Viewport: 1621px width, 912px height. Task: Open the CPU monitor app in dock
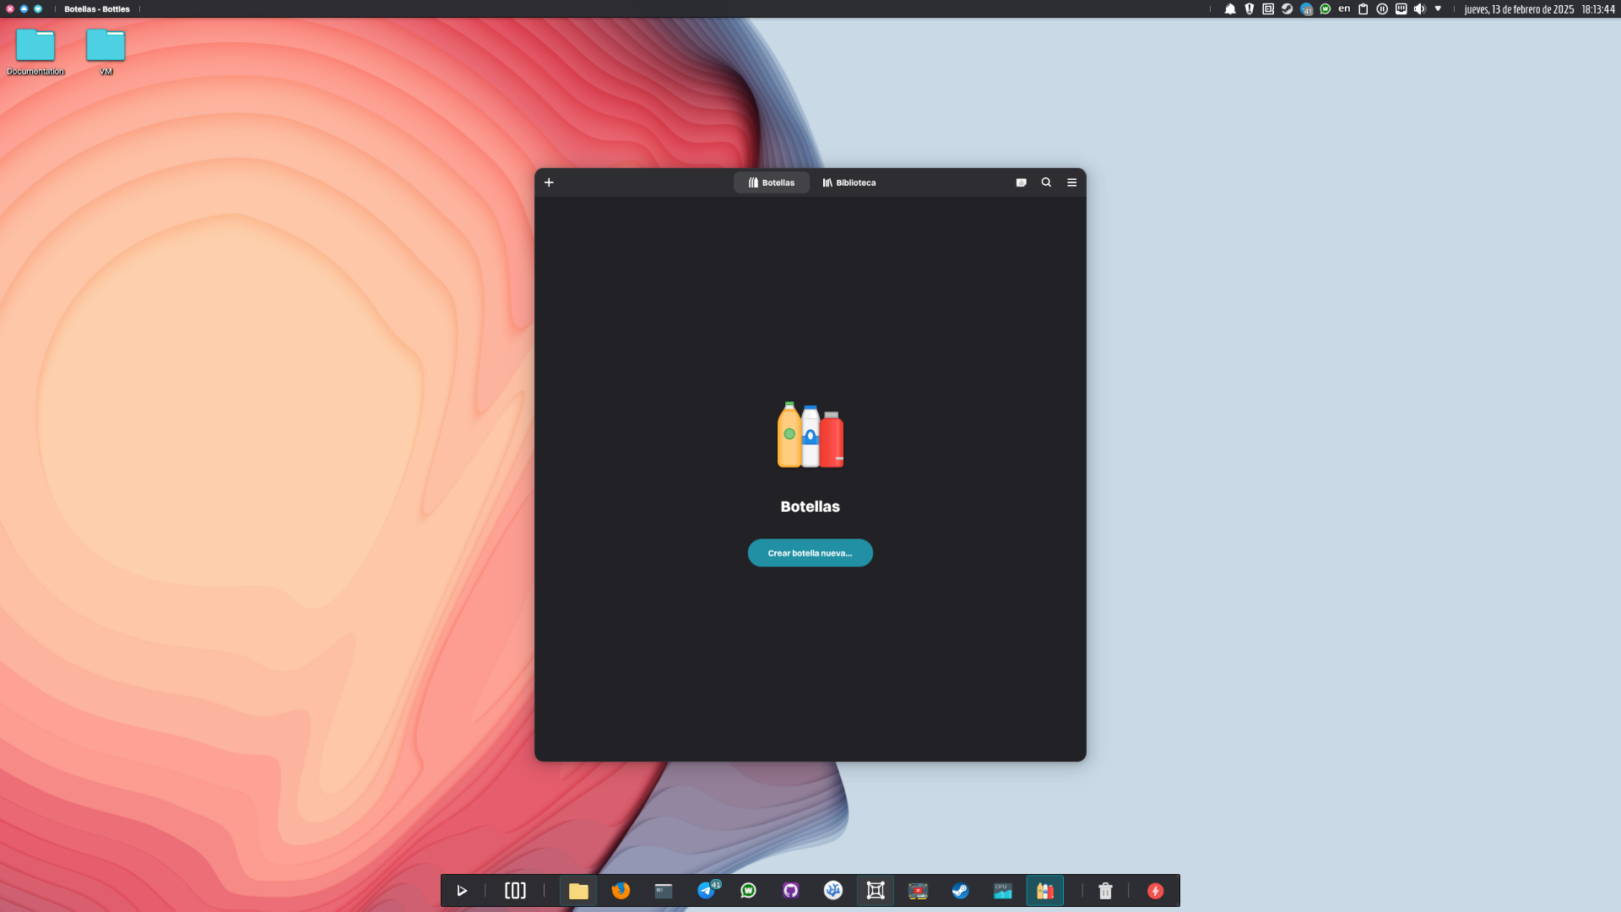point(1003,891)
